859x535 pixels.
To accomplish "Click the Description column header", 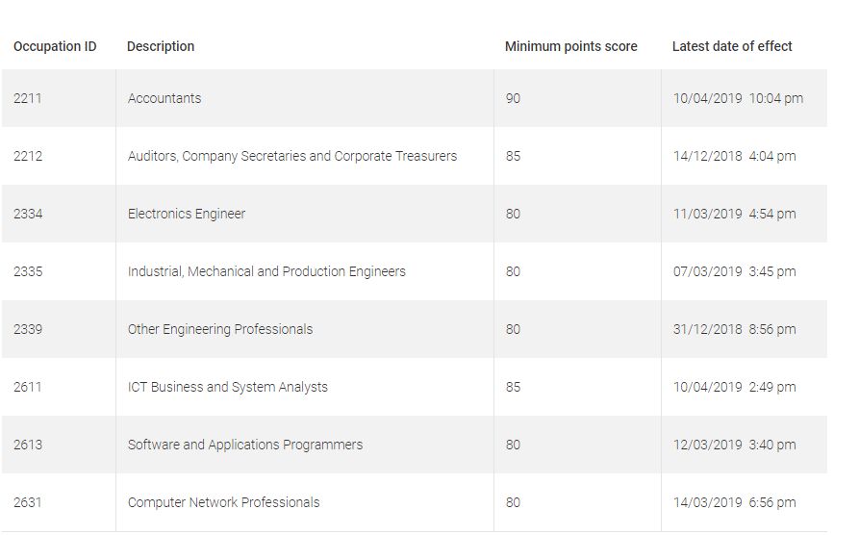I will (161, 46).
